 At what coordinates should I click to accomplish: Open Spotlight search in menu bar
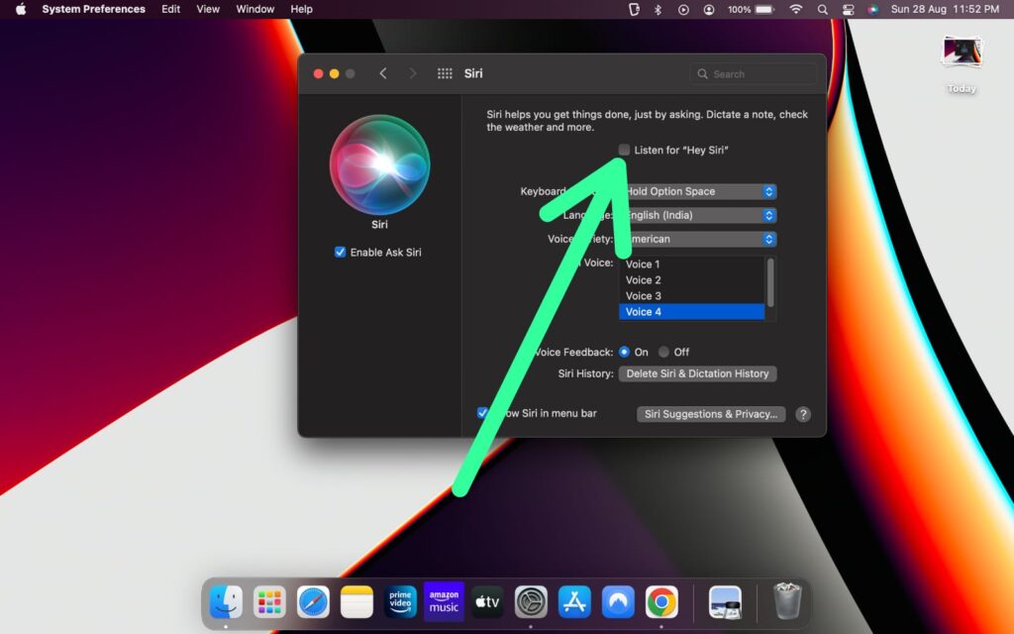[823, 9]
